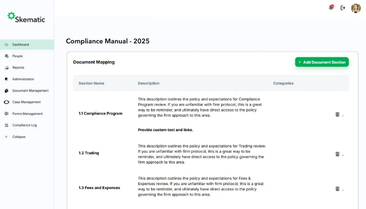Image resolution: width=366 pixels, height=209 pixels.
Task: Go to Administration in the sidebar
Action: (23, 79)
